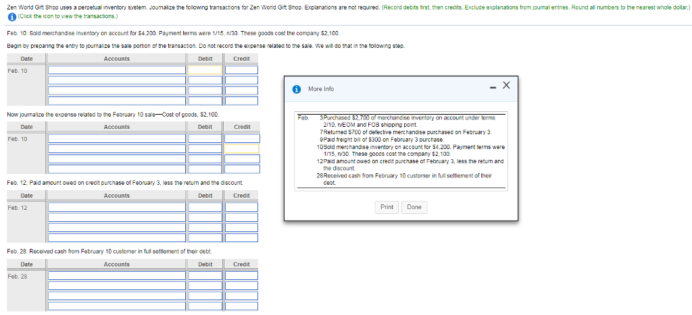Select second Credit field of Feb. 10 sale entry

click(x=241, y=80)
